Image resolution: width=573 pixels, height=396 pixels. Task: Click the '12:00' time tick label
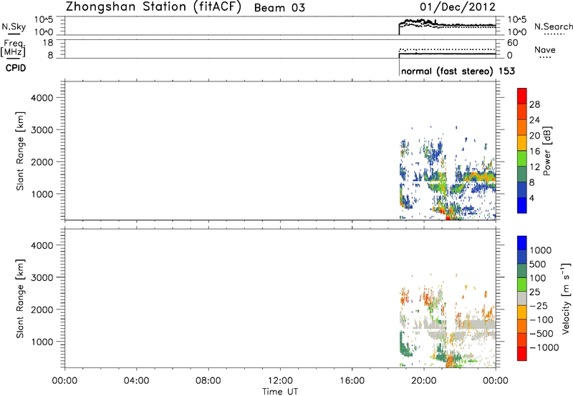280,381
